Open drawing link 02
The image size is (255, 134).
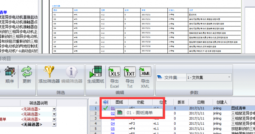click(x=113, y=113)
